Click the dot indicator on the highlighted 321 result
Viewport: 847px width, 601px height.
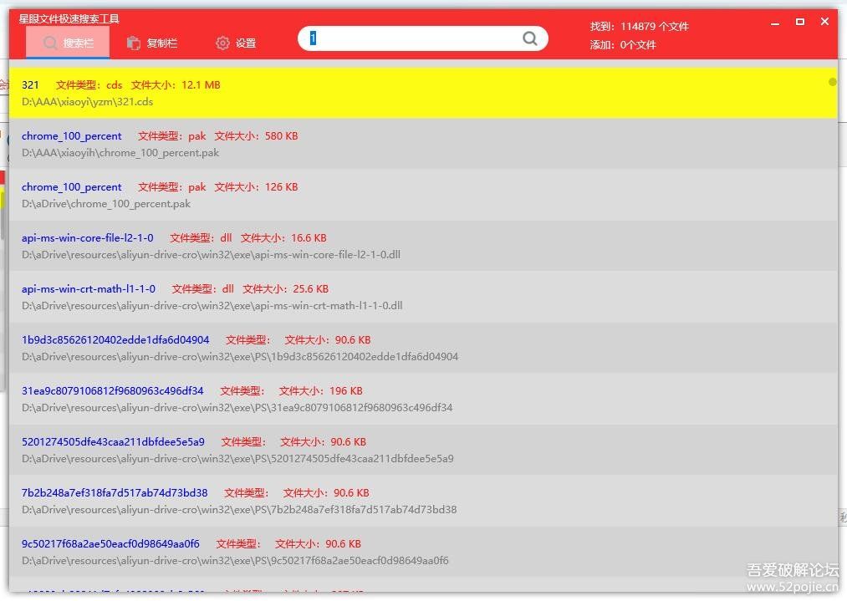tap(833, 82)
